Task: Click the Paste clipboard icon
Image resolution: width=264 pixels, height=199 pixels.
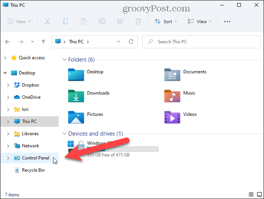Action: [x=84, y=21]
